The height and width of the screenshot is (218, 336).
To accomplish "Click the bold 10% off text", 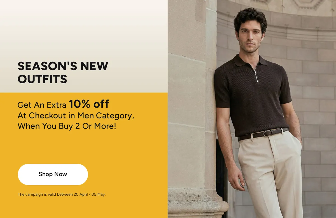I will [x=89, y=104].
